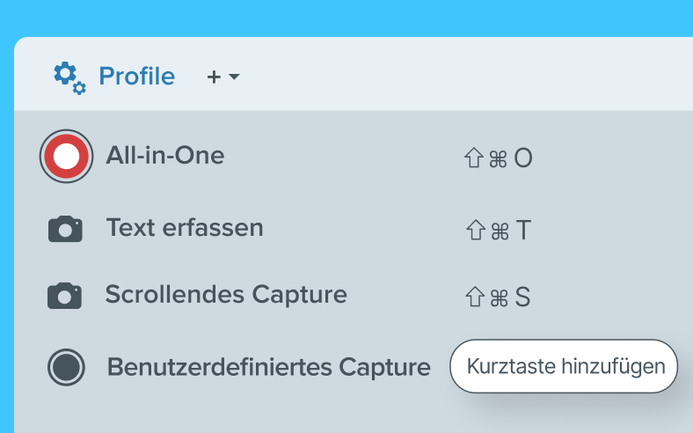Click the camera icon beside Scrollendes Capture
This screenshot has width=693, height=433.
click(64, 296)
